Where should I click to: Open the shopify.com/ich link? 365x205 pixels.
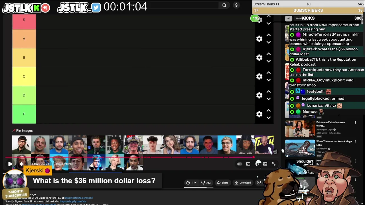click(x=73, y=201)
